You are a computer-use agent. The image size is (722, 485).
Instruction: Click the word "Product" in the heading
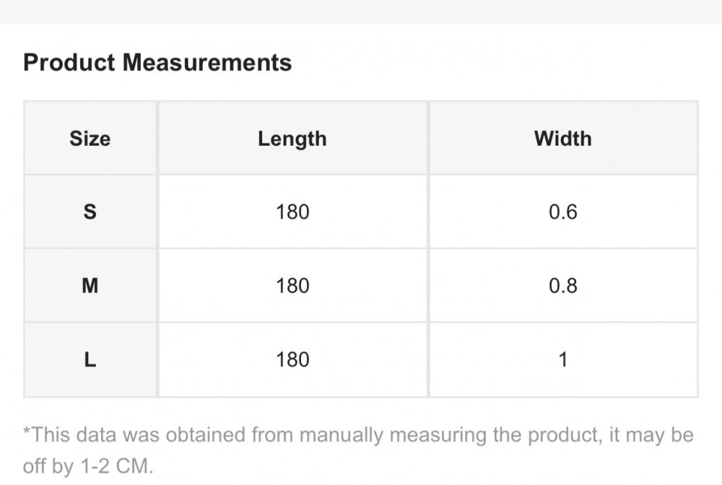(x=69, y=63)
